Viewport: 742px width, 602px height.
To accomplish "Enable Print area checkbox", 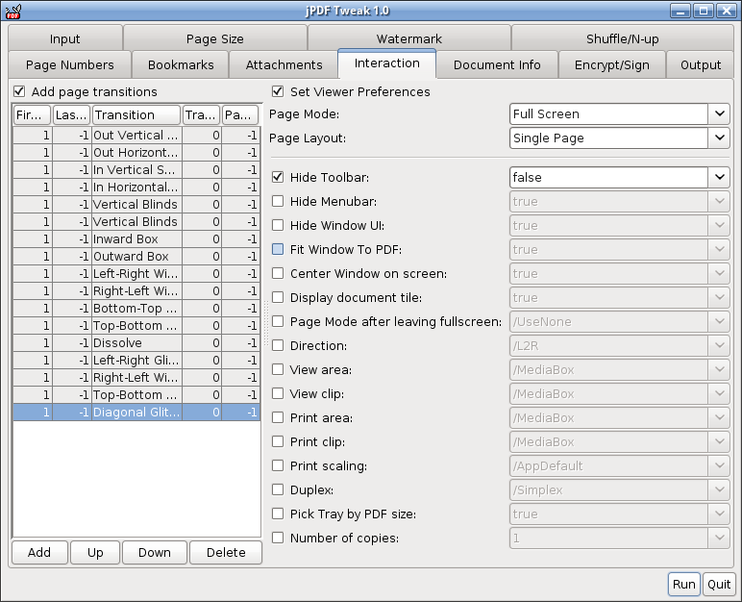I will [x=278, y=417].
